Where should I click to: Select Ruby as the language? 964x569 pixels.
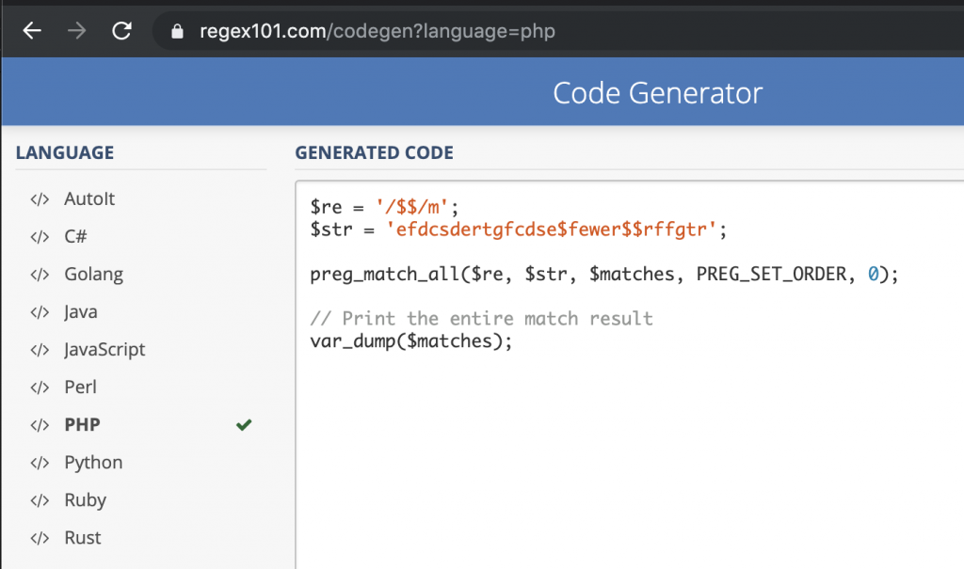pyautogui.click(x=85, y=500)
